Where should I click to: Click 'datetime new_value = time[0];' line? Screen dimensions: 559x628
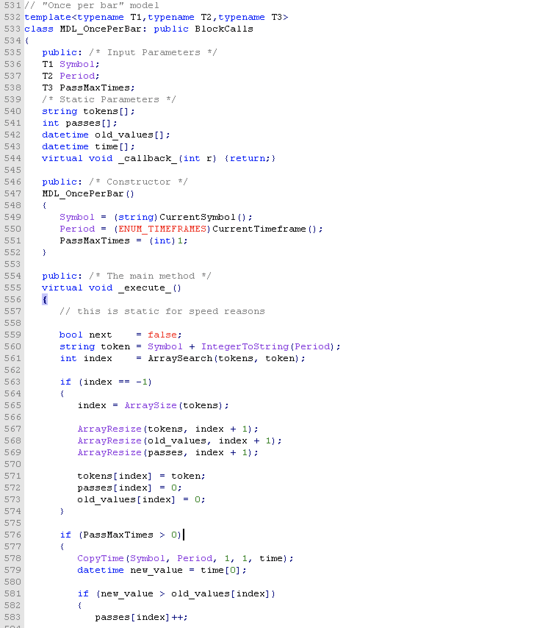[x=162, y=570]
